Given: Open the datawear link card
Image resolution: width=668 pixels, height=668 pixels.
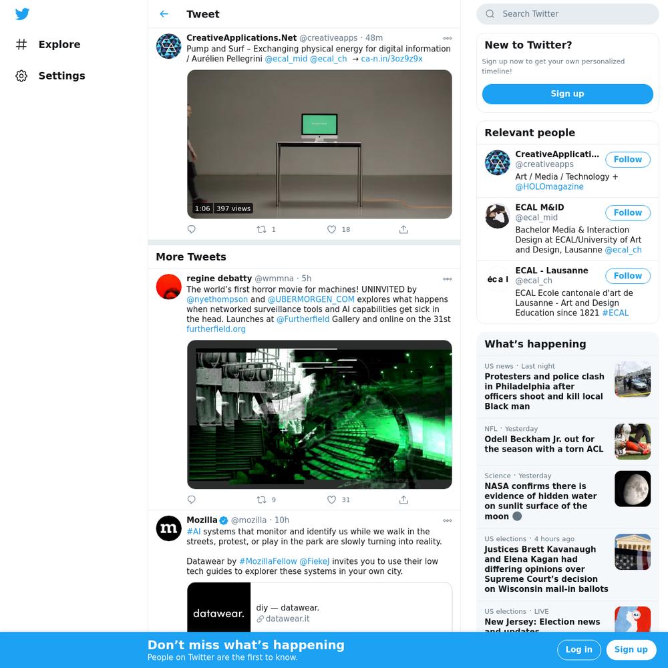Looking at the screenshot, I should (x=319, y=607).
